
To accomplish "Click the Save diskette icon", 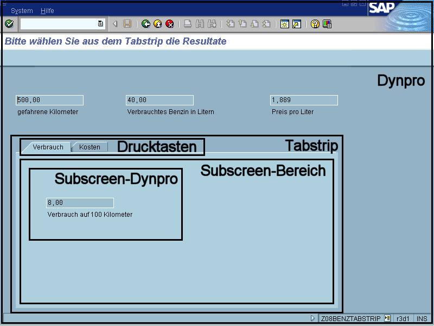I will point(127,23).
